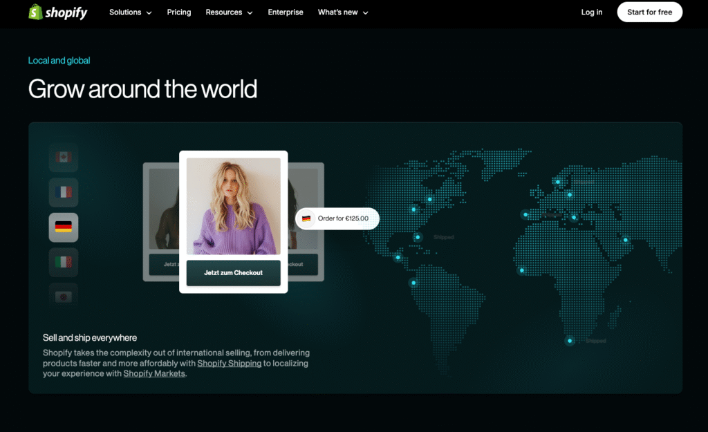This screenshot has width=708, height=432.
Task: Click the Shipped label near the Caribbean
Action: pos(443,237)
